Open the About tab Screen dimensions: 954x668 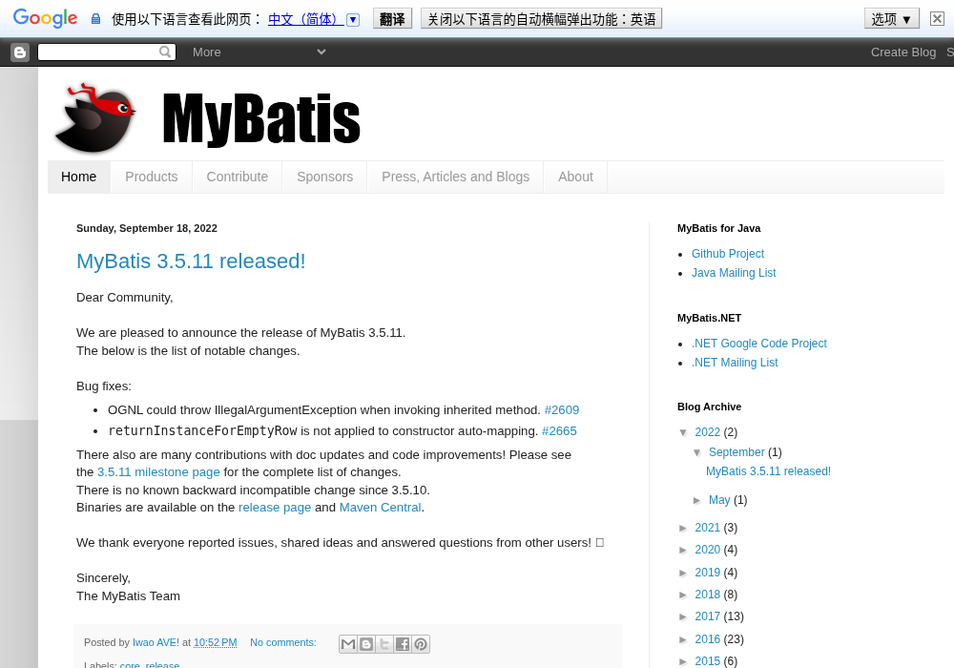coord(575,177)
